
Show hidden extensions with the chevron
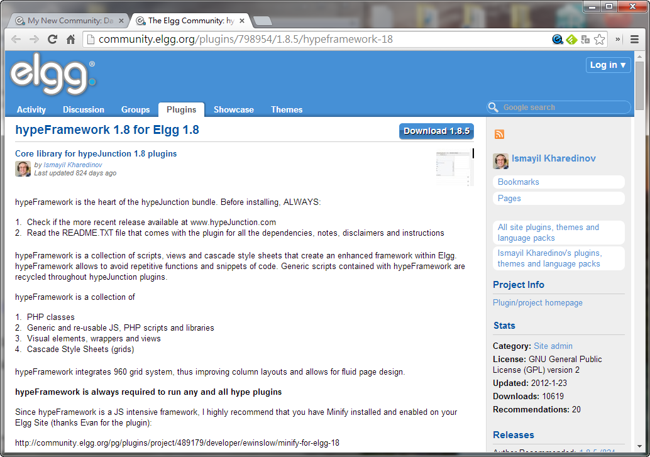tap(618, 40)
